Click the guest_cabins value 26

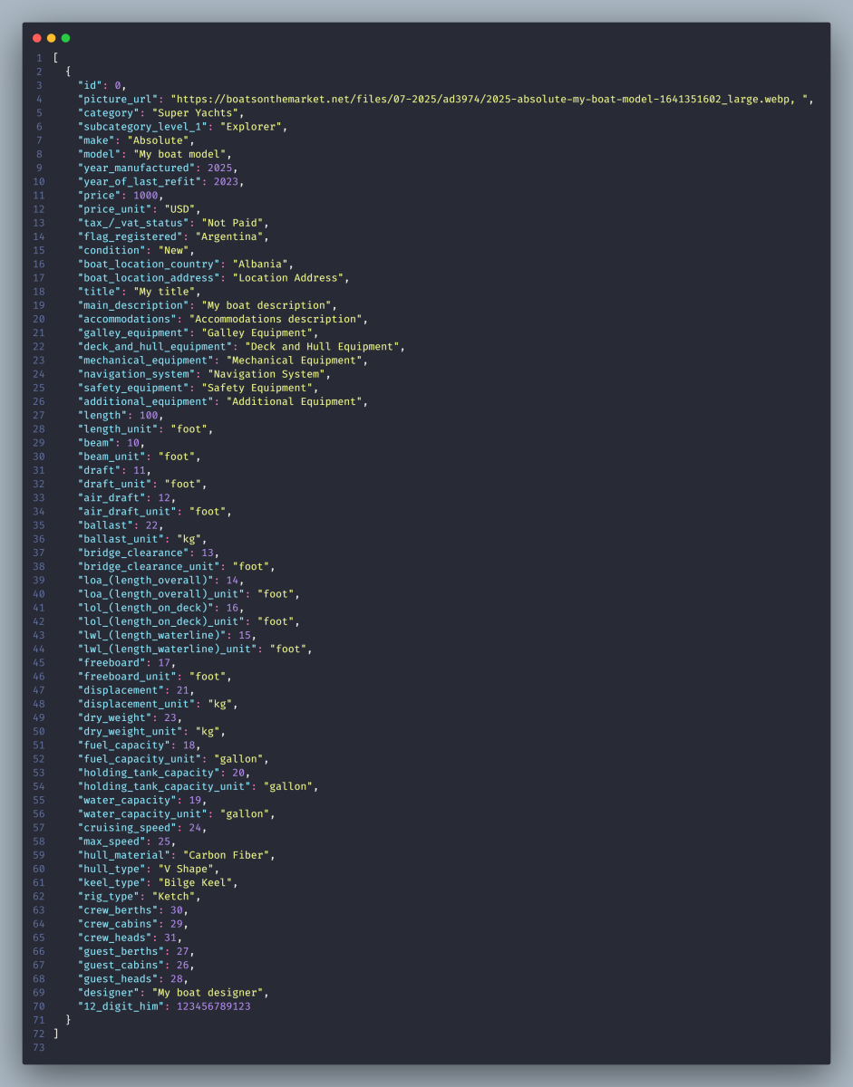pos(183,965)
